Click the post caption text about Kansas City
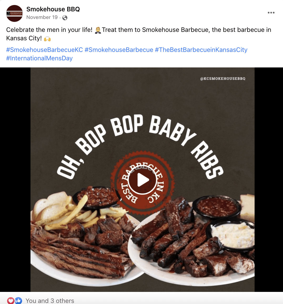283x304 pixels. click(139, 34)
